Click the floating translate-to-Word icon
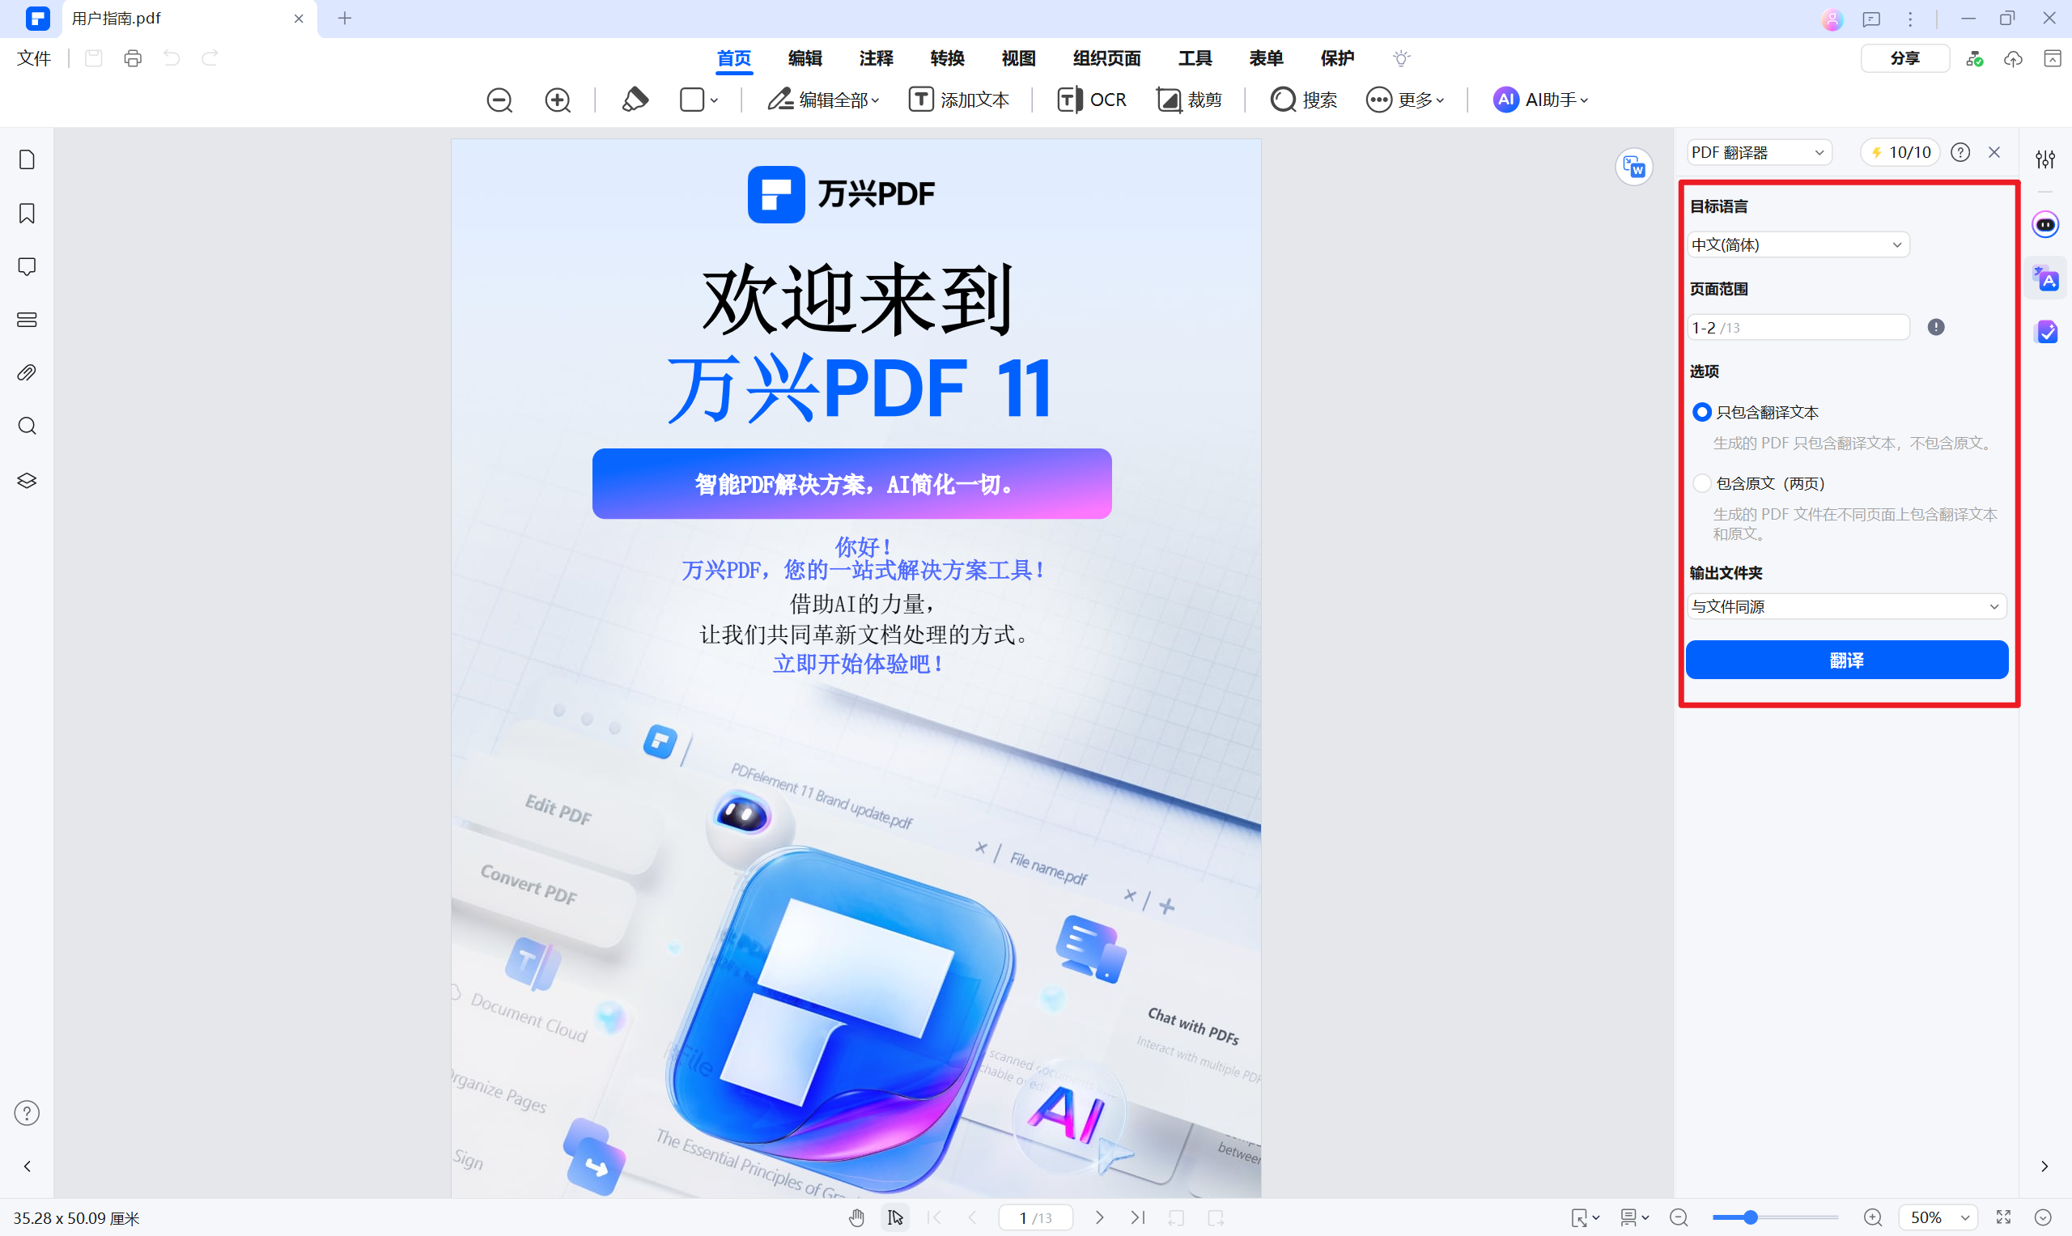The width and height of the screenshot is (2072, 1236). pyautogui.click(x=1633, y=168)
